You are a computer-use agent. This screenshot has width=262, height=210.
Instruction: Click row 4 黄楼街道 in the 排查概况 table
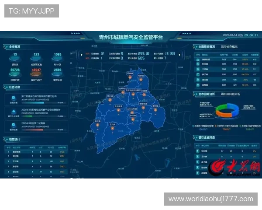coord(227,59)
